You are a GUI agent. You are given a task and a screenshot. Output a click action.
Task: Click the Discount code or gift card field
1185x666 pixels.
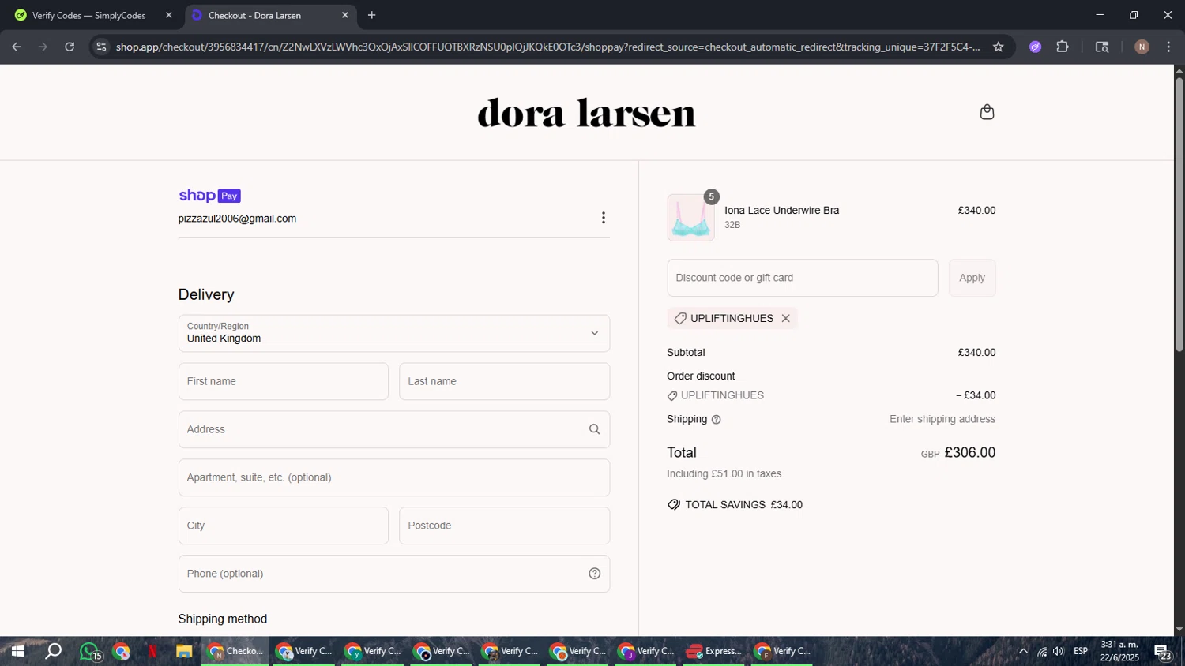point(803,278)
